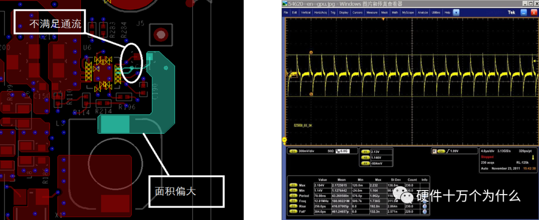Open the Cursors menu

(357, 12)
